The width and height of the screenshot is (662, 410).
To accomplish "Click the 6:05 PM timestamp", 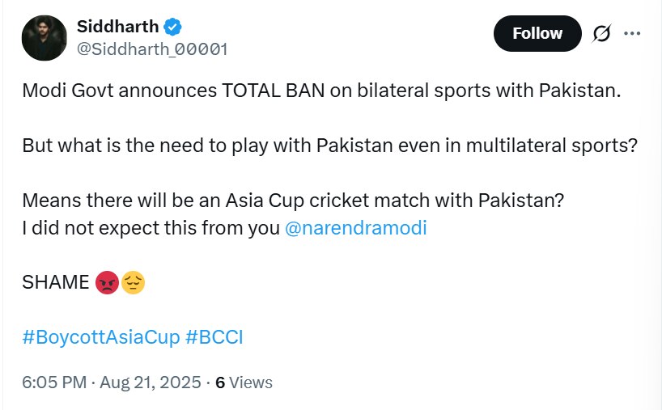I will click(x=53, y=383).
